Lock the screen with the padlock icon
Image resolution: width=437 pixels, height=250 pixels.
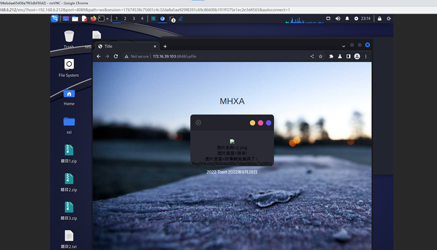point(379,19)
